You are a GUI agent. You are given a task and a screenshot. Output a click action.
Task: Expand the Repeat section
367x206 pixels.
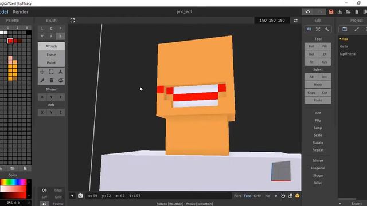[318, 150]
